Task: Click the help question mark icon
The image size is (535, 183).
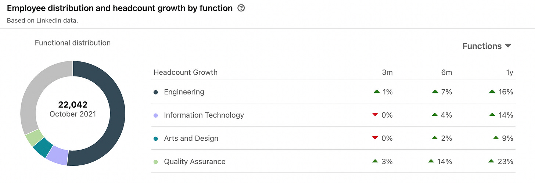Action: [x=241, y=8]
